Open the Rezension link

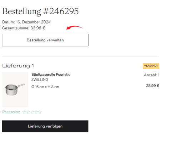[11, 112]
